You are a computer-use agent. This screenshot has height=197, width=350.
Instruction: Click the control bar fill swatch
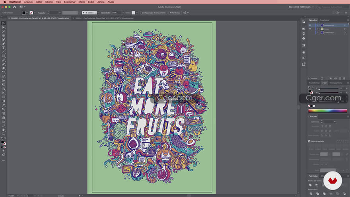tap(23, 13)
